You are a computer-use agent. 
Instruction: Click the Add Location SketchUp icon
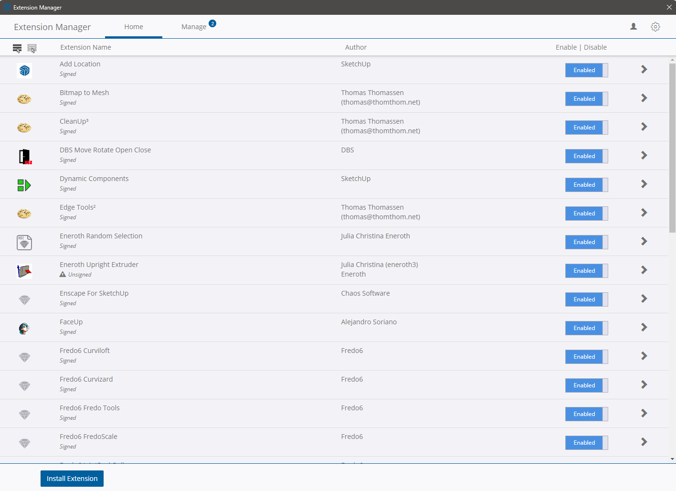24,71
